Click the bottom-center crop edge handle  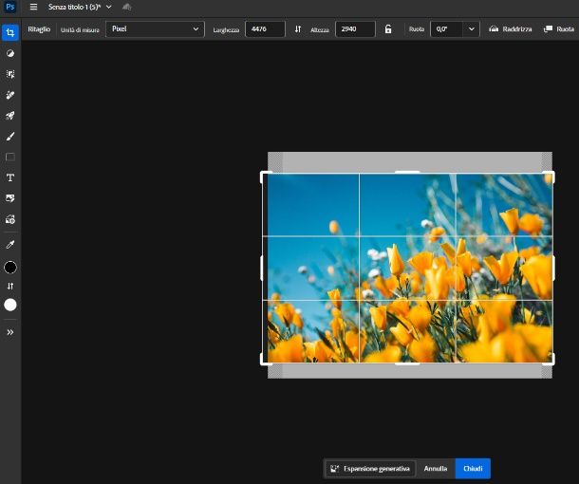[x=407, y=364]
